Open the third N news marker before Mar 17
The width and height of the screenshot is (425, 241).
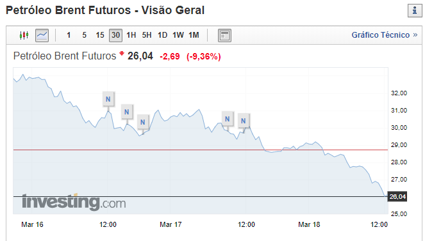(x=142, y=122)
